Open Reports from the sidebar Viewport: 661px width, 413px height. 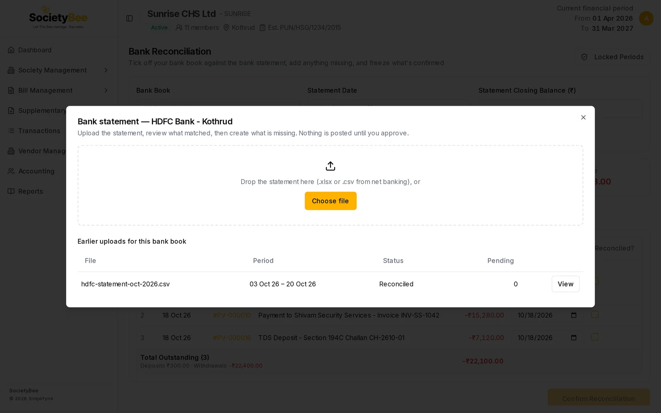tap(31, 192)
